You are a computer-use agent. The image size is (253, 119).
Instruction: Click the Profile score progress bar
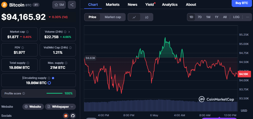(54, 93)
